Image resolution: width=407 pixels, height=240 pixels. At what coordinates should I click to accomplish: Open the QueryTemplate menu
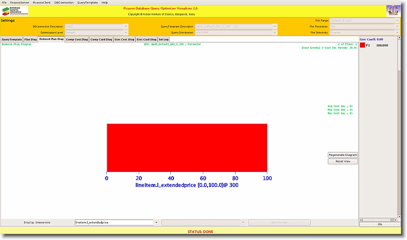[x=88, y=2]
